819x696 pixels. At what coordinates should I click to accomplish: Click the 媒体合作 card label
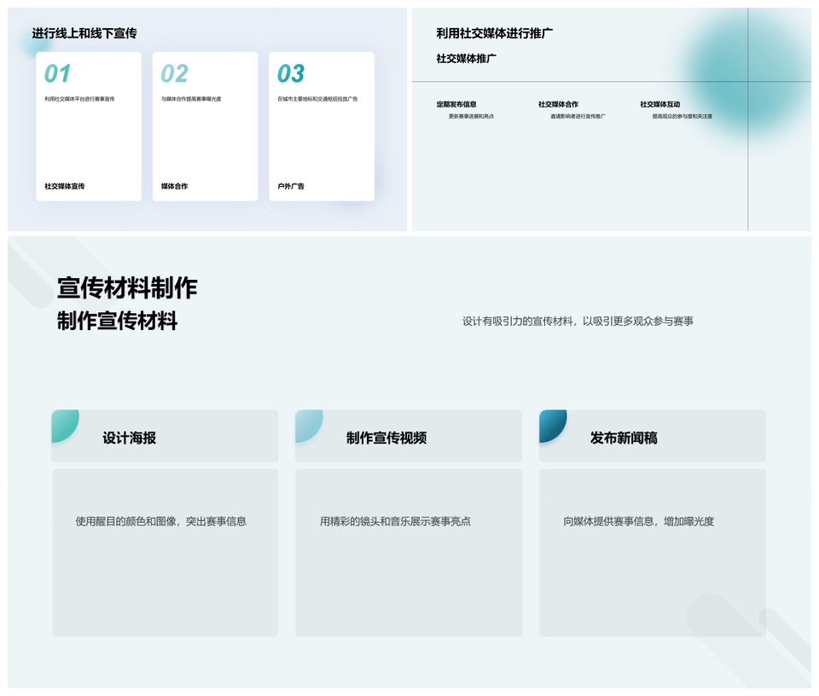click(x=174, y=186)
